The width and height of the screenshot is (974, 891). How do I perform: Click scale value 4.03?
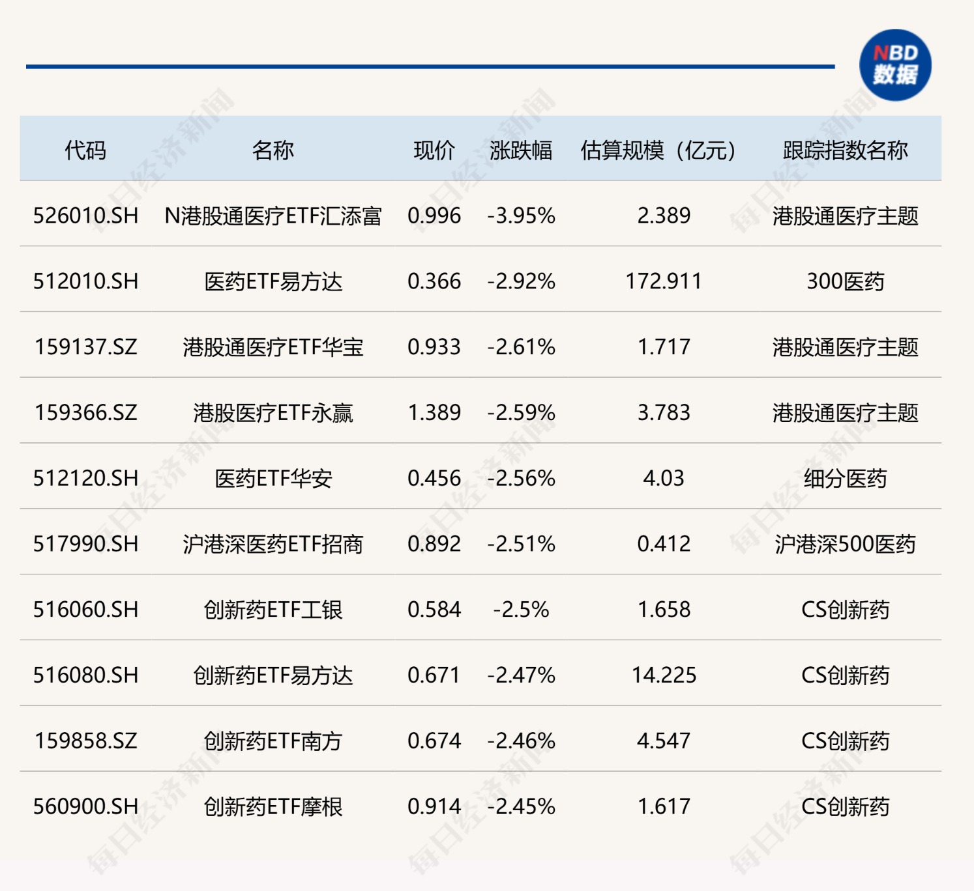pos(664,479)
